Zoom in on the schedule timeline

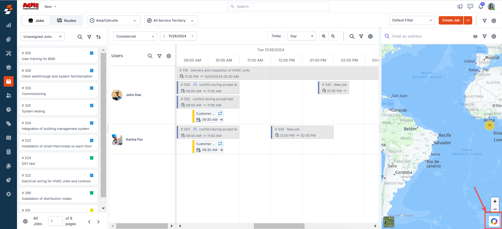click(x=324, y=36)
